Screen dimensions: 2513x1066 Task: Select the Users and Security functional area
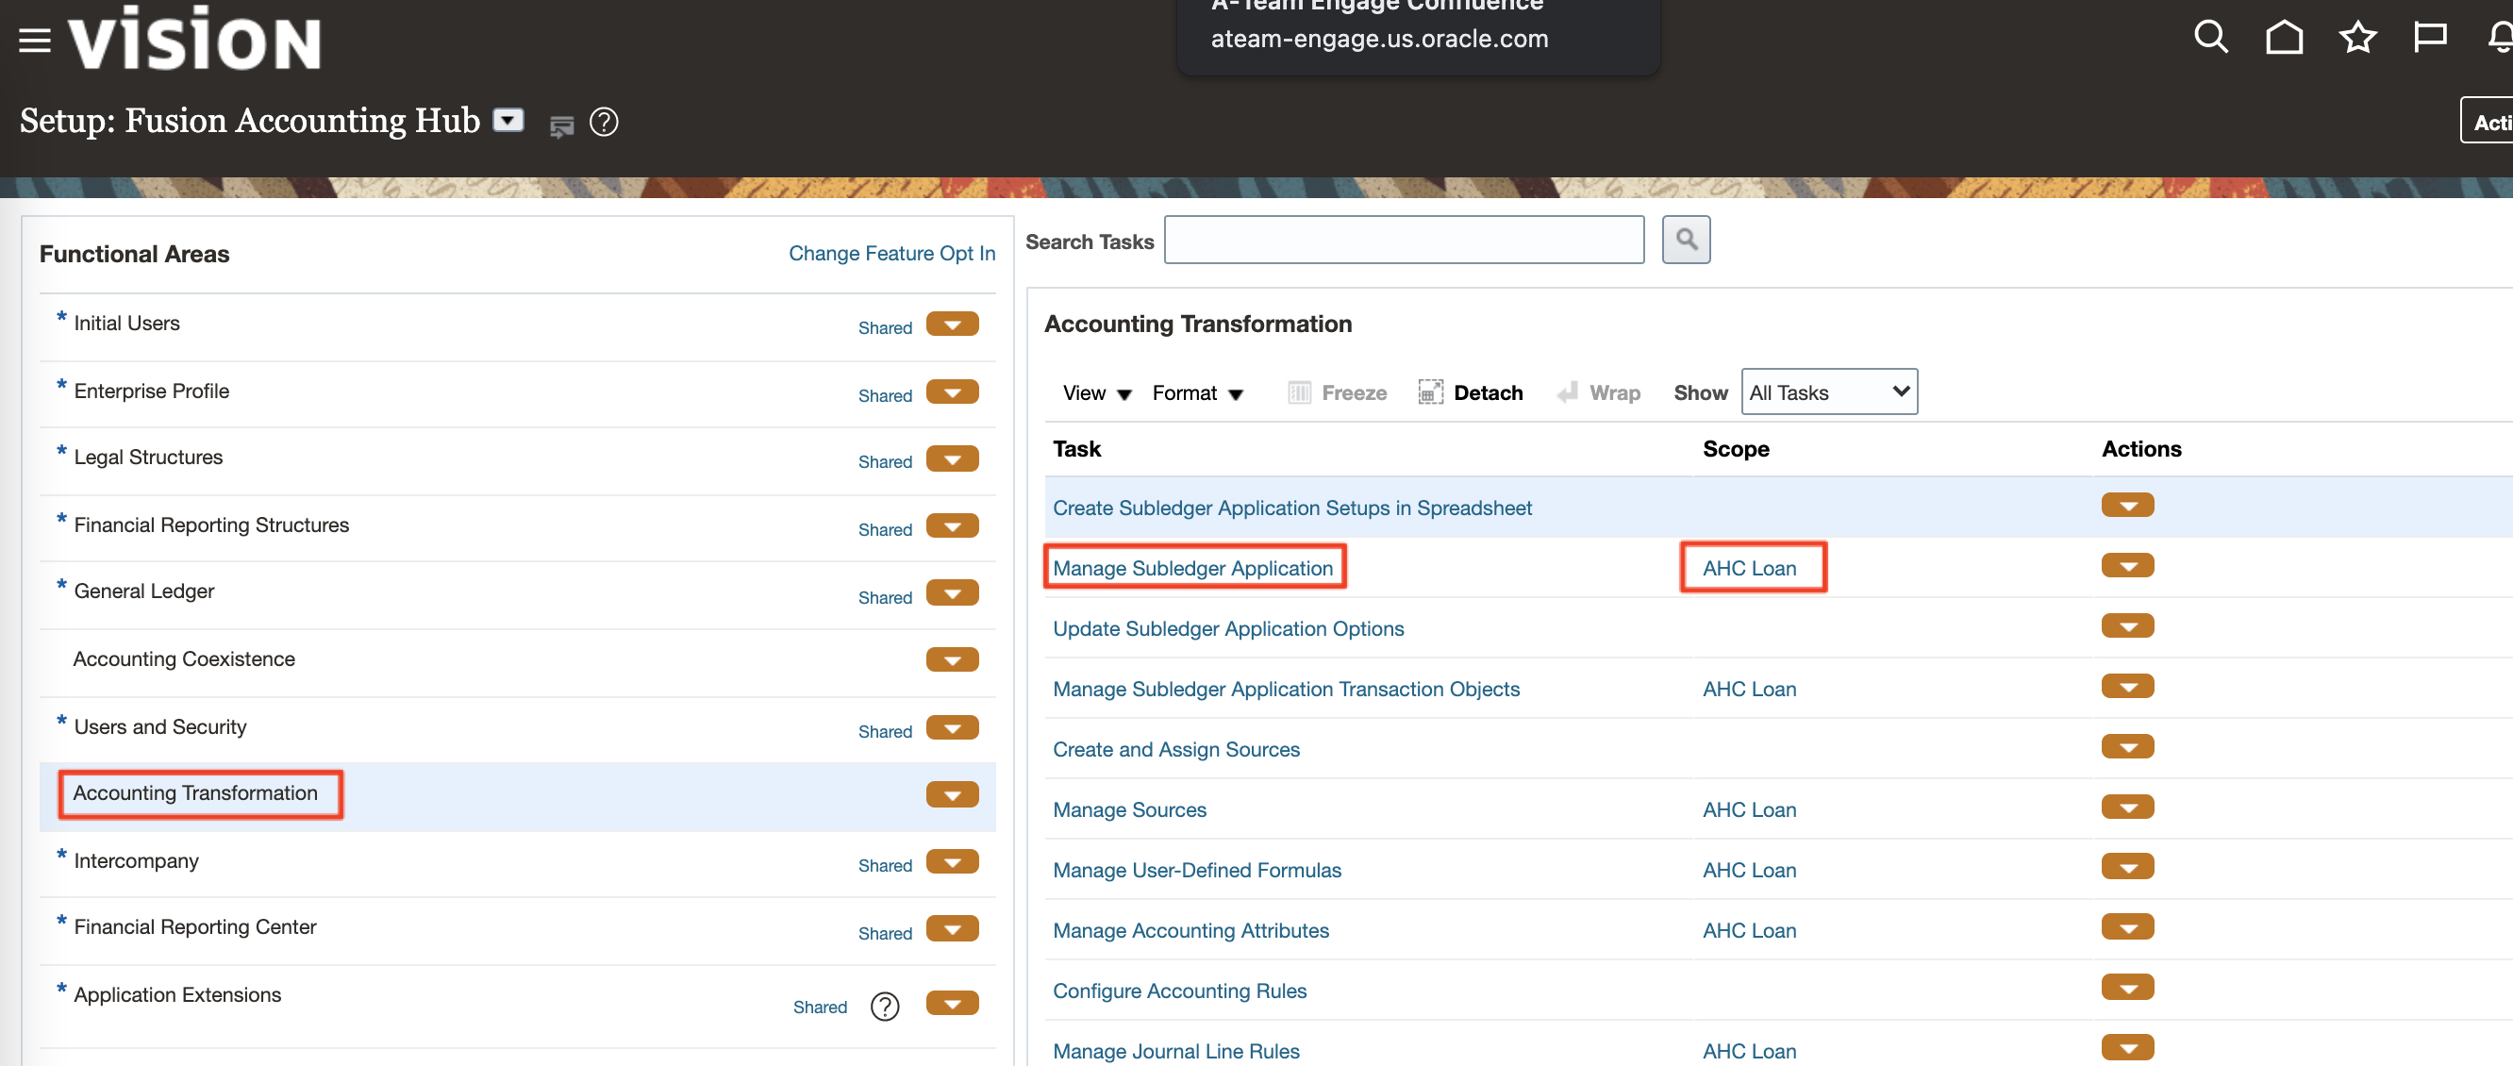[159, 725]
